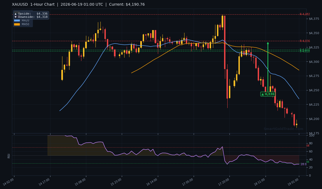Select the 2026-06-19 01:00 UTC timestamp

[82, 5]
